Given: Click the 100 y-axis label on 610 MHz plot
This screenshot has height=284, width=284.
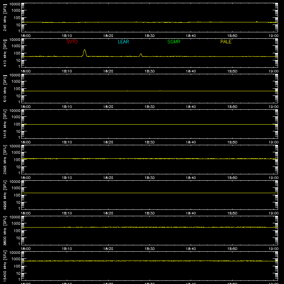Looking at the screenshot, I should 17,88.
